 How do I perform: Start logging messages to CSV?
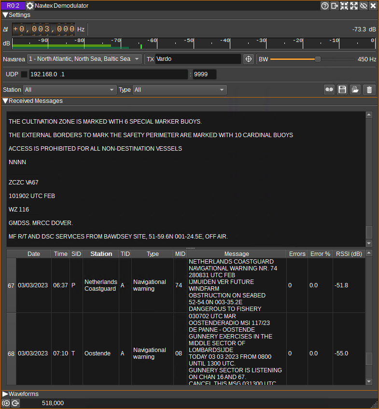click(x=329, y=89)
